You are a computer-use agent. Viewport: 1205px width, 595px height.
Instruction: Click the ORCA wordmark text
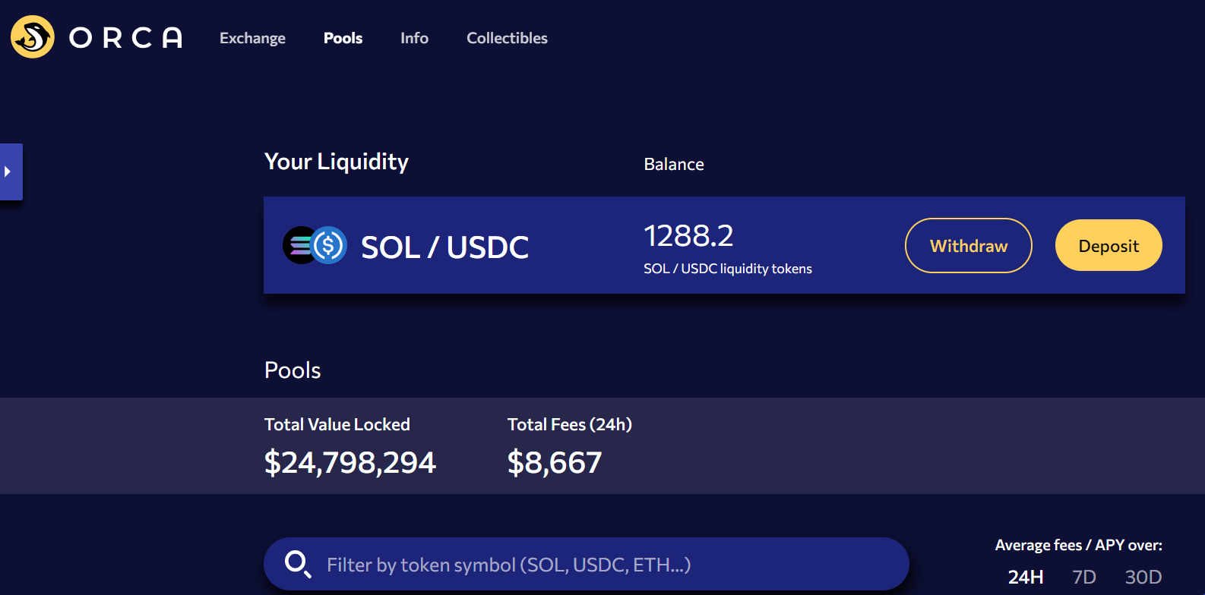coord(126,38)
